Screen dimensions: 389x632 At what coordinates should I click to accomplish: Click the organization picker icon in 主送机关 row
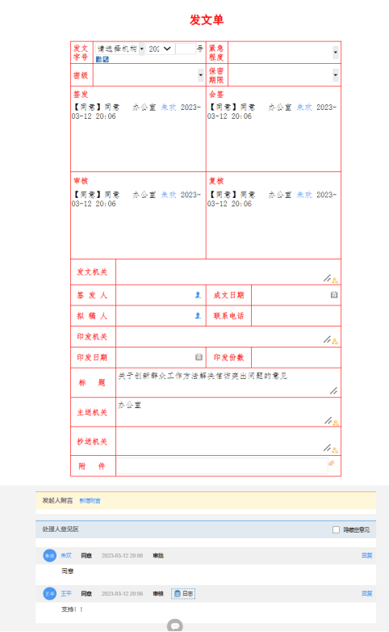click(336, 423)
